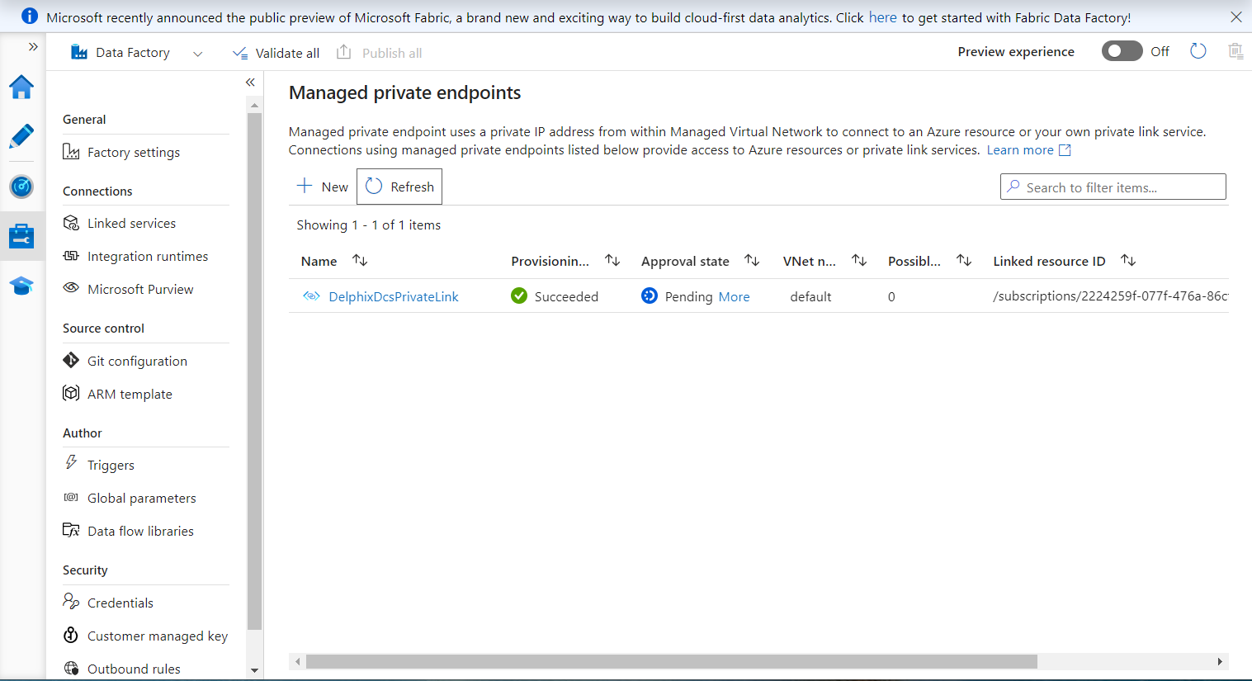
Task: Click the Refresh button
Action: pyautogui.click(x=399, y=187)
